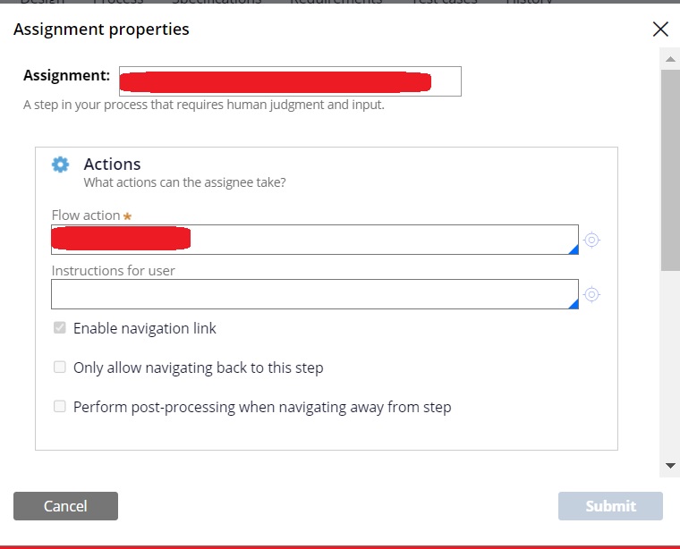Enable Perform post-processing when navigating away
The height and width of the screenshot is (549, 680).
(60, 407)
